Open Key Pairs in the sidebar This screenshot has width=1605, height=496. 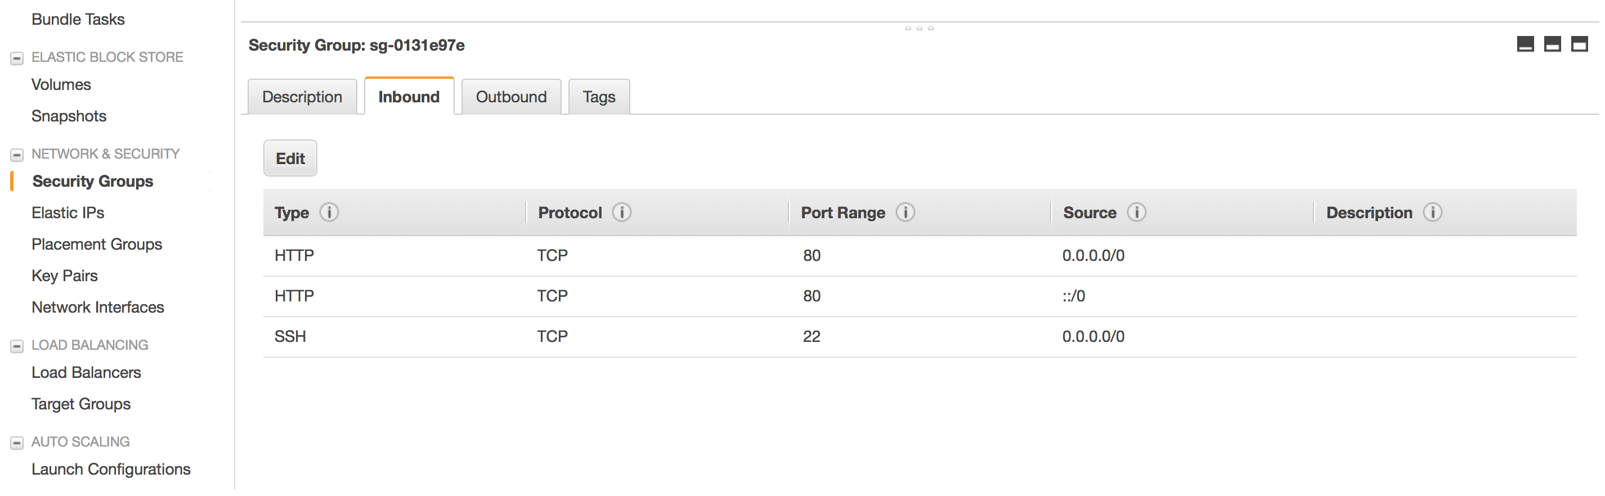click(x=65, y=276)
